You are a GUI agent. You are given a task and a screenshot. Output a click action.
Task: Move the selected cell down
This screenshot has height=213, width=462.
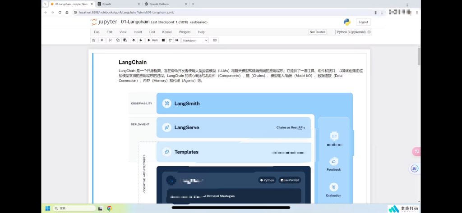(x=141, y=41)
